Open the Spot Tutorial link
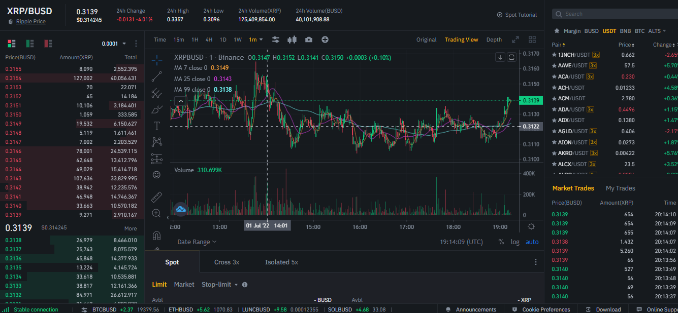 pyautogui.click(x=517, y=15)
